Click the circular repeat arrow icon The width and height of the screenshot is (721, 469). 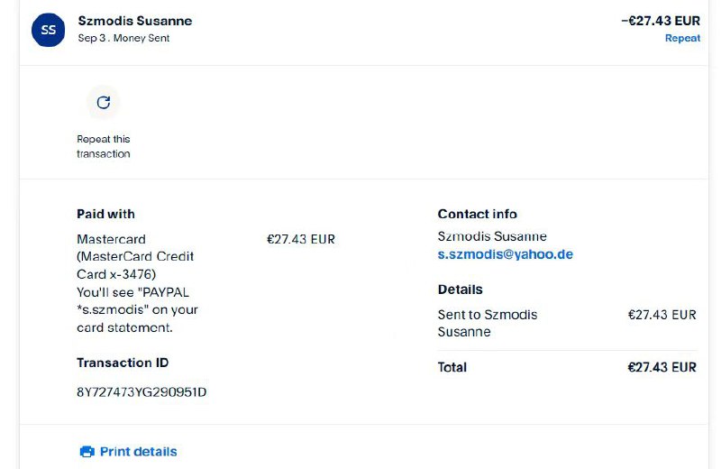pyautogui.click(x=104, y=102)
